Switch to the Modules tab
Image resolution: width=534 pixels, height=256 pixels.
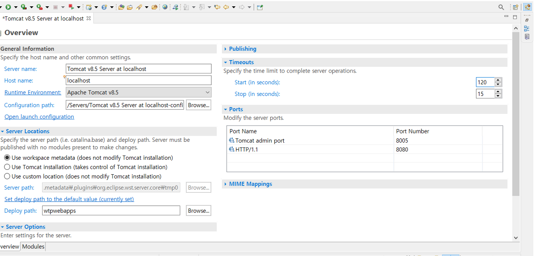tap(33, 246)
